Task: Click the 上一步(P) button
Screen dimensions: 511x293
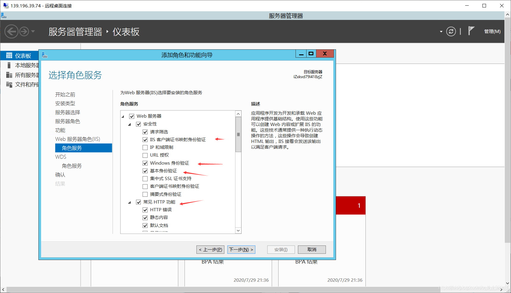Action: click(x=210, y=250)
